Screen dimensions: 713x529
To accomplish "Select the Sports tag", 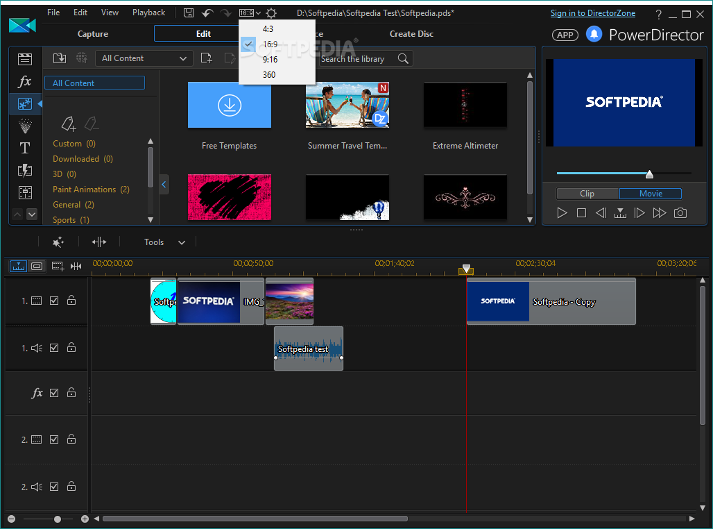I will pyautogui.click(x=71, y=220).
